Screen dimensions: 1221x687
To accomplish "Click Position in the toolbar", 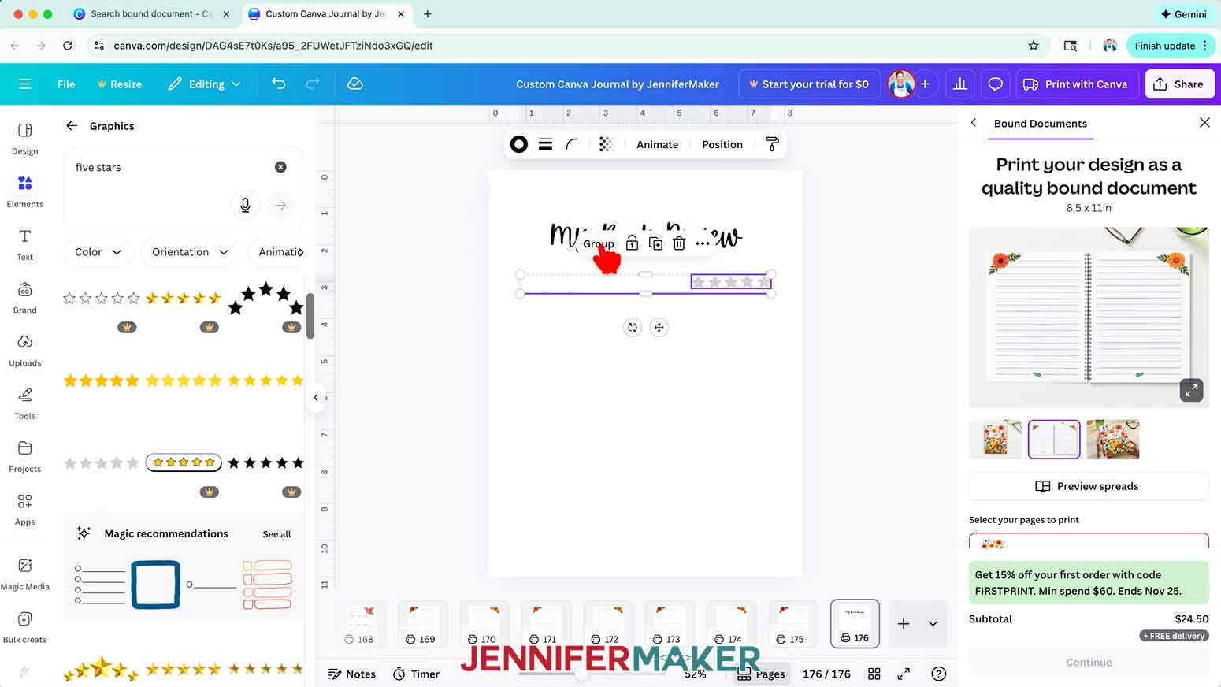I will tap(722, 144).
